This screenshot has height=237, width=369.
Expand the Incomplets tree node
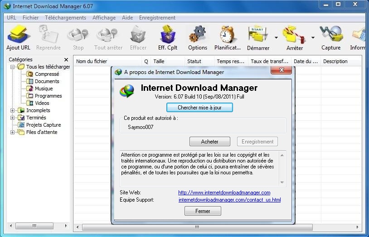[13, 110]
